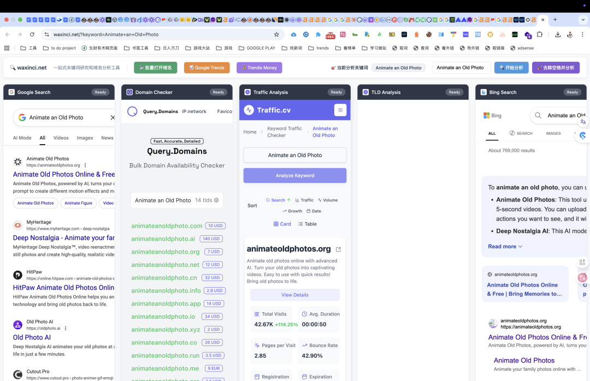Click the green 批量打开域名 button
590x381 pixels.
click(155, 68)
